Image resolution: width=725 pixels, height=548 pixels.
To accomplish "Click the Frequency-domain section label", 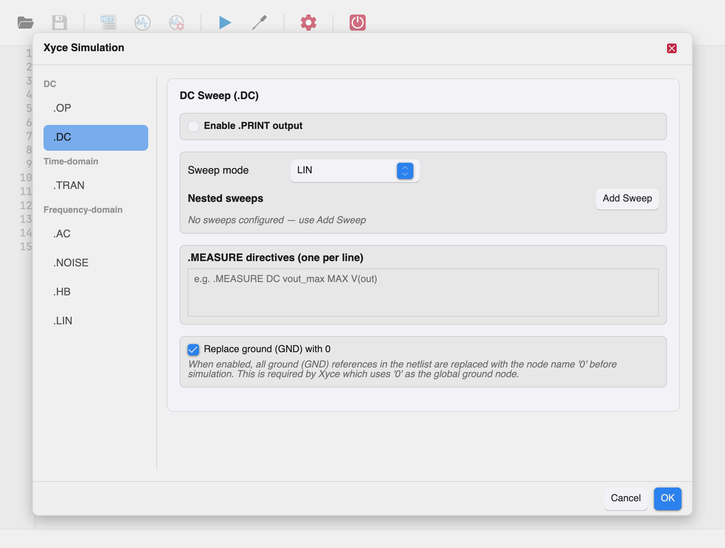I will pyautogui.click(x=83, y=210).
